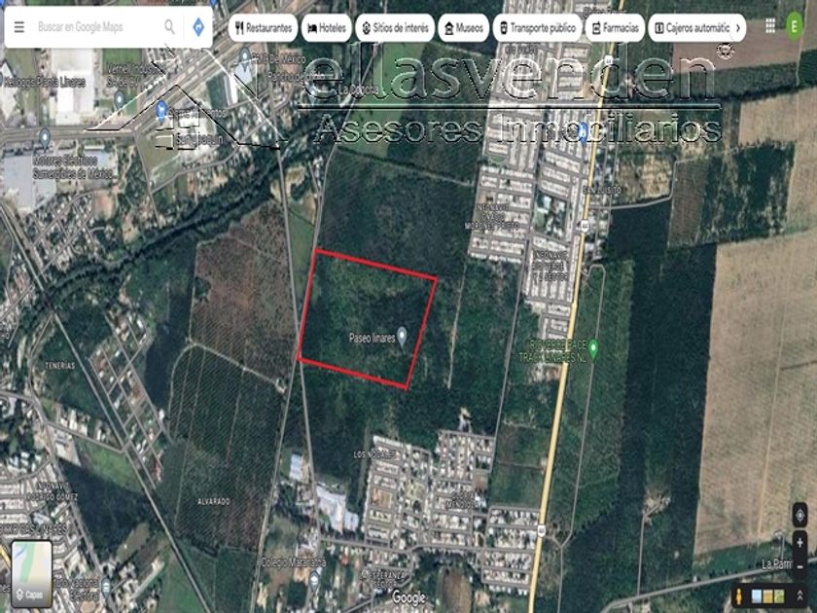The width and height of the screenshot is (817, 613).
Task: Zoom in with the plus button
Action: (799, 543)
